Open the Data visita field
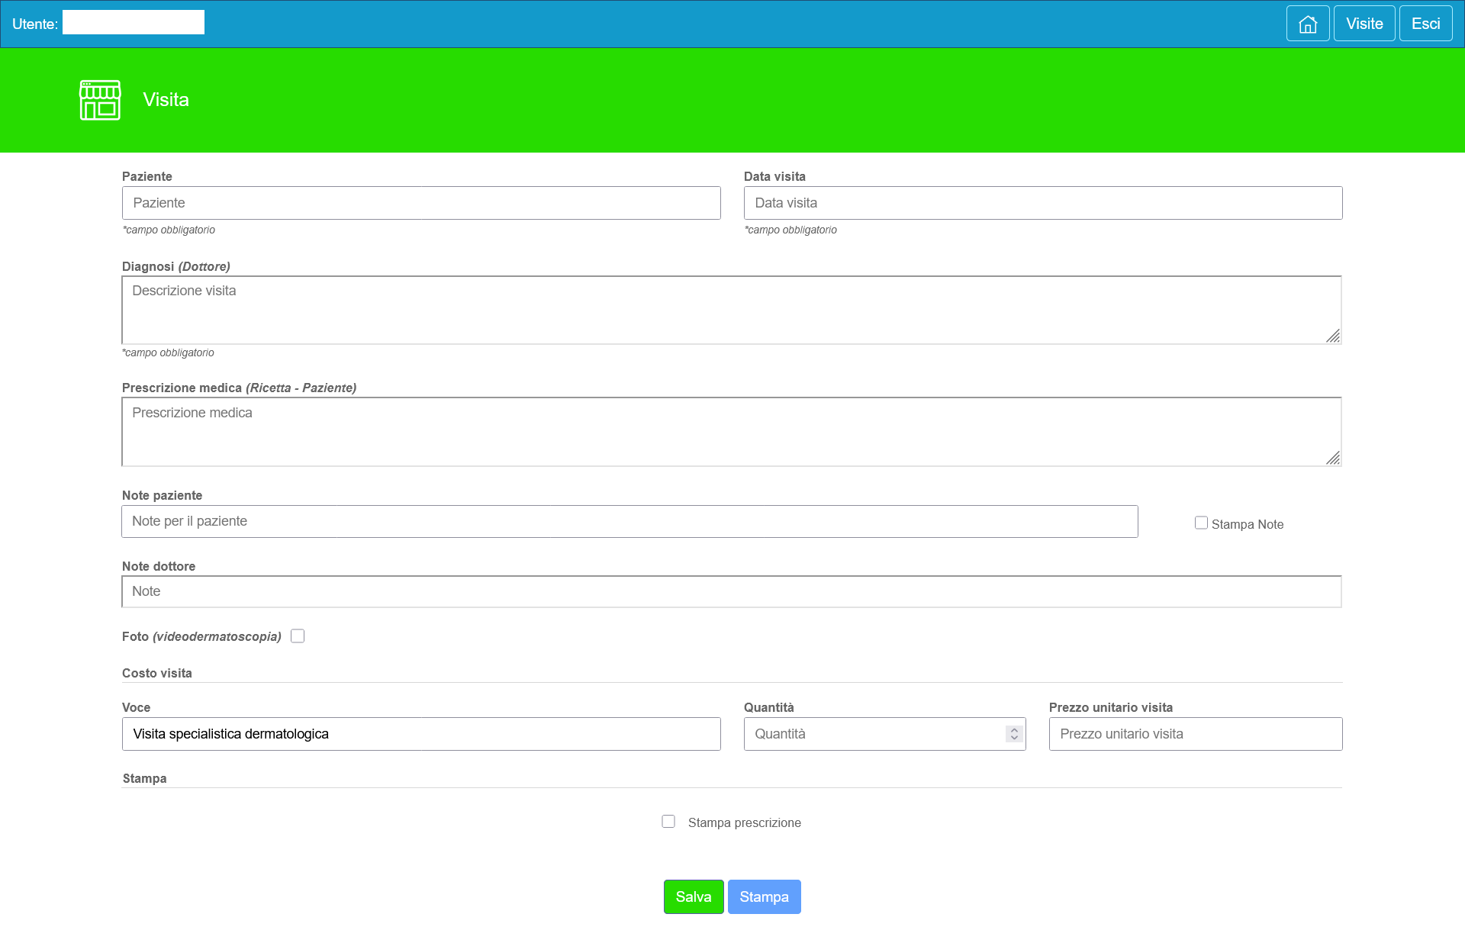Image resolution: width=1465 pixels, height=943 pixels. (x=1042, y=203)
